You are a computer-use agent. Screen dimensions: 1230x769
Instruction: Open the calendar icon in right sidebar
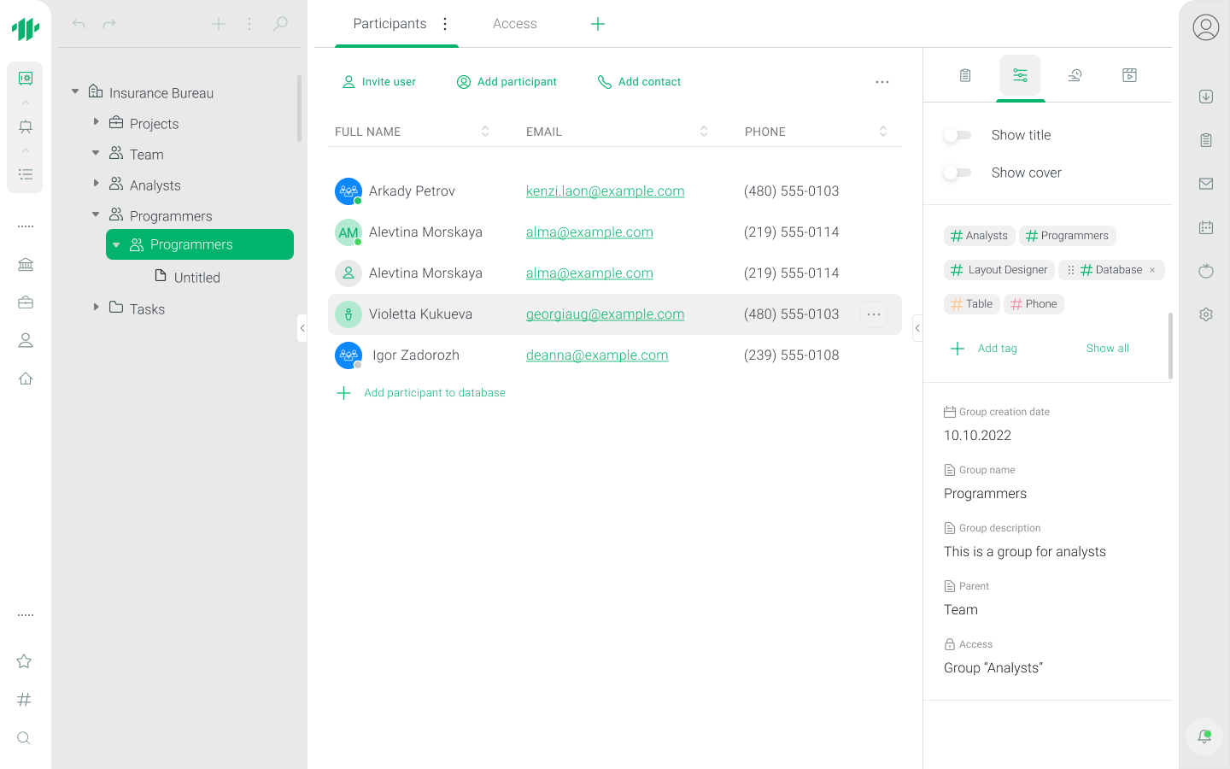pos(1205,227)
